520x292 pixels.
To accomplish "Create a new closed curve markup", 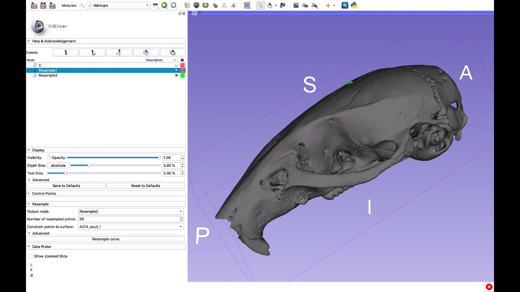I will click(173, 52).
